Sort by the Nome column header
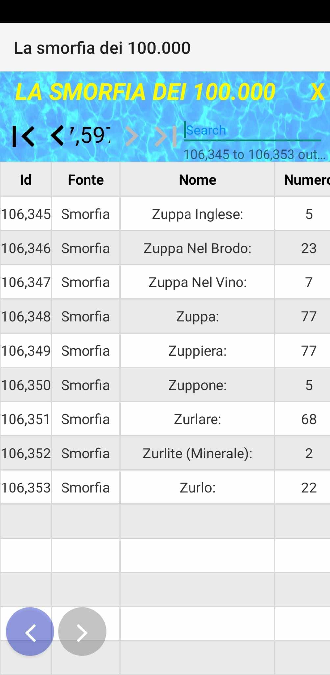 tap(197, 180)
